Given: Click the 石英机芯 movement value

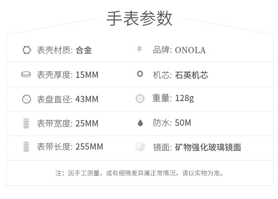Looking at the screenshot, I should click(191, 75).
